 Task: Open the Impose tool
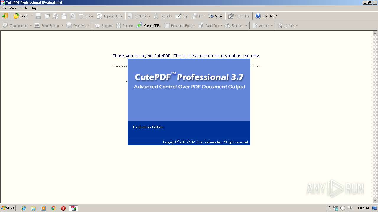pyautogui.click(x=124, y=26)
